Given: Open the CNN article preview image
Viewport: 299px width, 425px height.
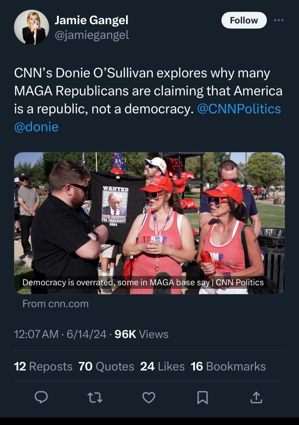Looking at the screenshot, I should [x=149, y=222].
